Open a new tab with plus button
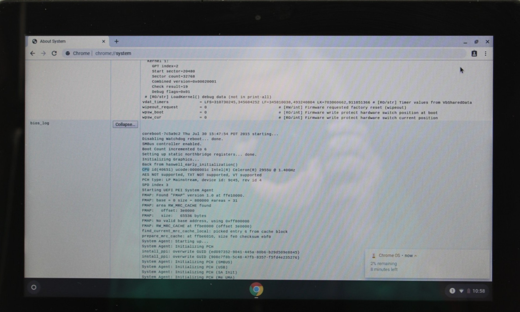Viewport: 520px width, 312px height. 116,41
